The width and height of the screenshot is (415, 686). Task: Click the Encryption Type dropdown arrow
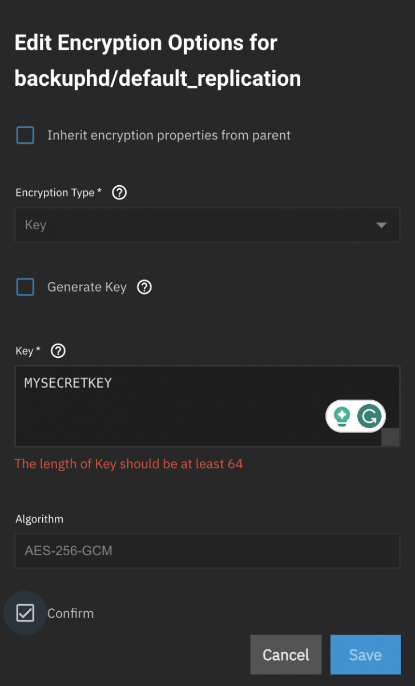tap(381, 225)
